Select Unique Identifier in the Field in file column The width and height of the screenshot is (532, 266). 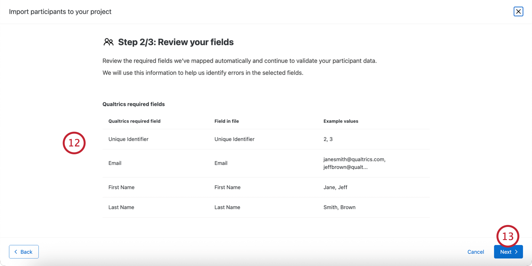[x=234, y=139]
